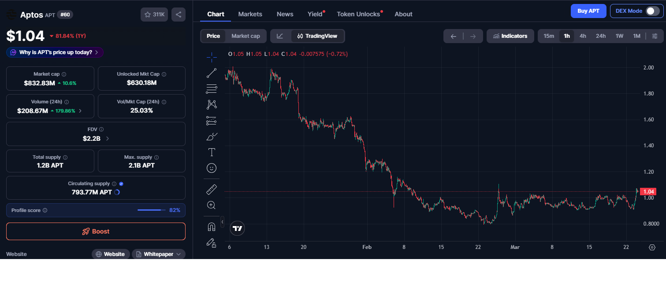Expand FDV details chevron
The image size is (666, 285).
pyautogui.click(x=108, y=139)
